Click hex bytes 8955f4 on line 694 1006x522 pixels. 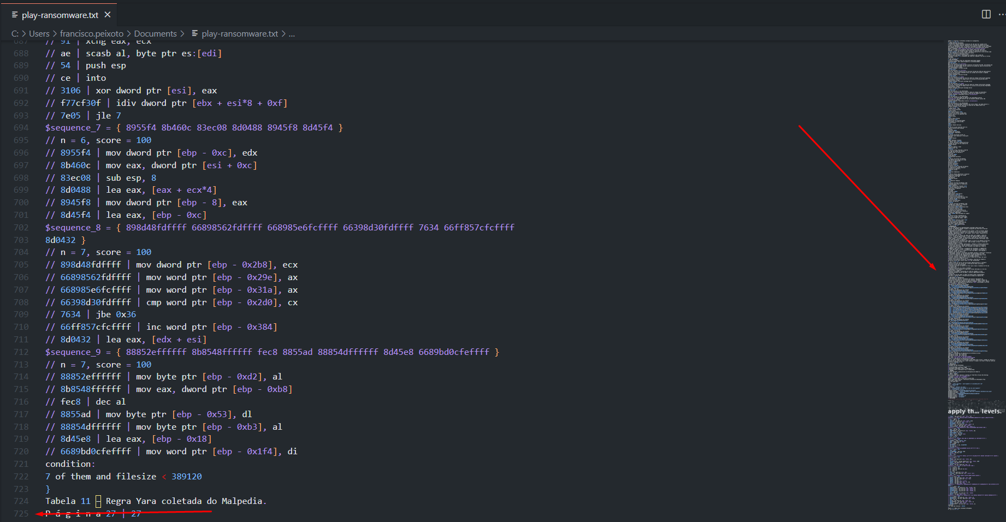pyautogui.click(x=141, y=127)
